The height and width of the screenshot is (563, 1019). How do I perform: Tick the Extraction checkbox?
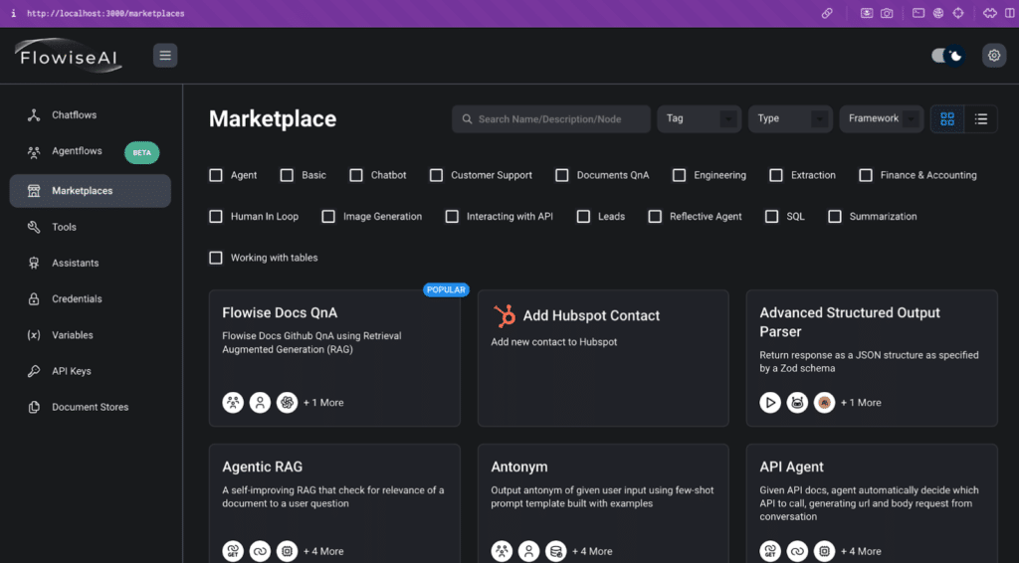(776, 175)
